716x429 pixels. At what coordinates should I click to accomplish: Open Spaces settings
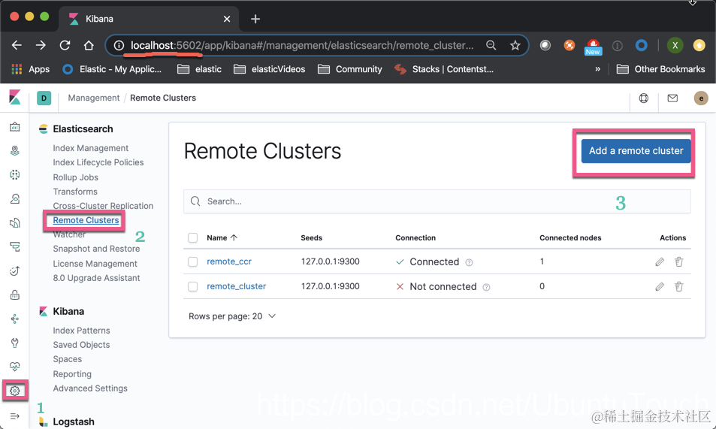[67, 359]
